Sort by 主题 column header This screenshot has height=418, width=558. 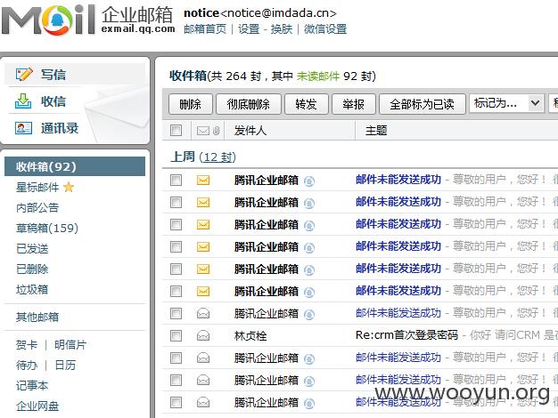(x=376, y=131)
